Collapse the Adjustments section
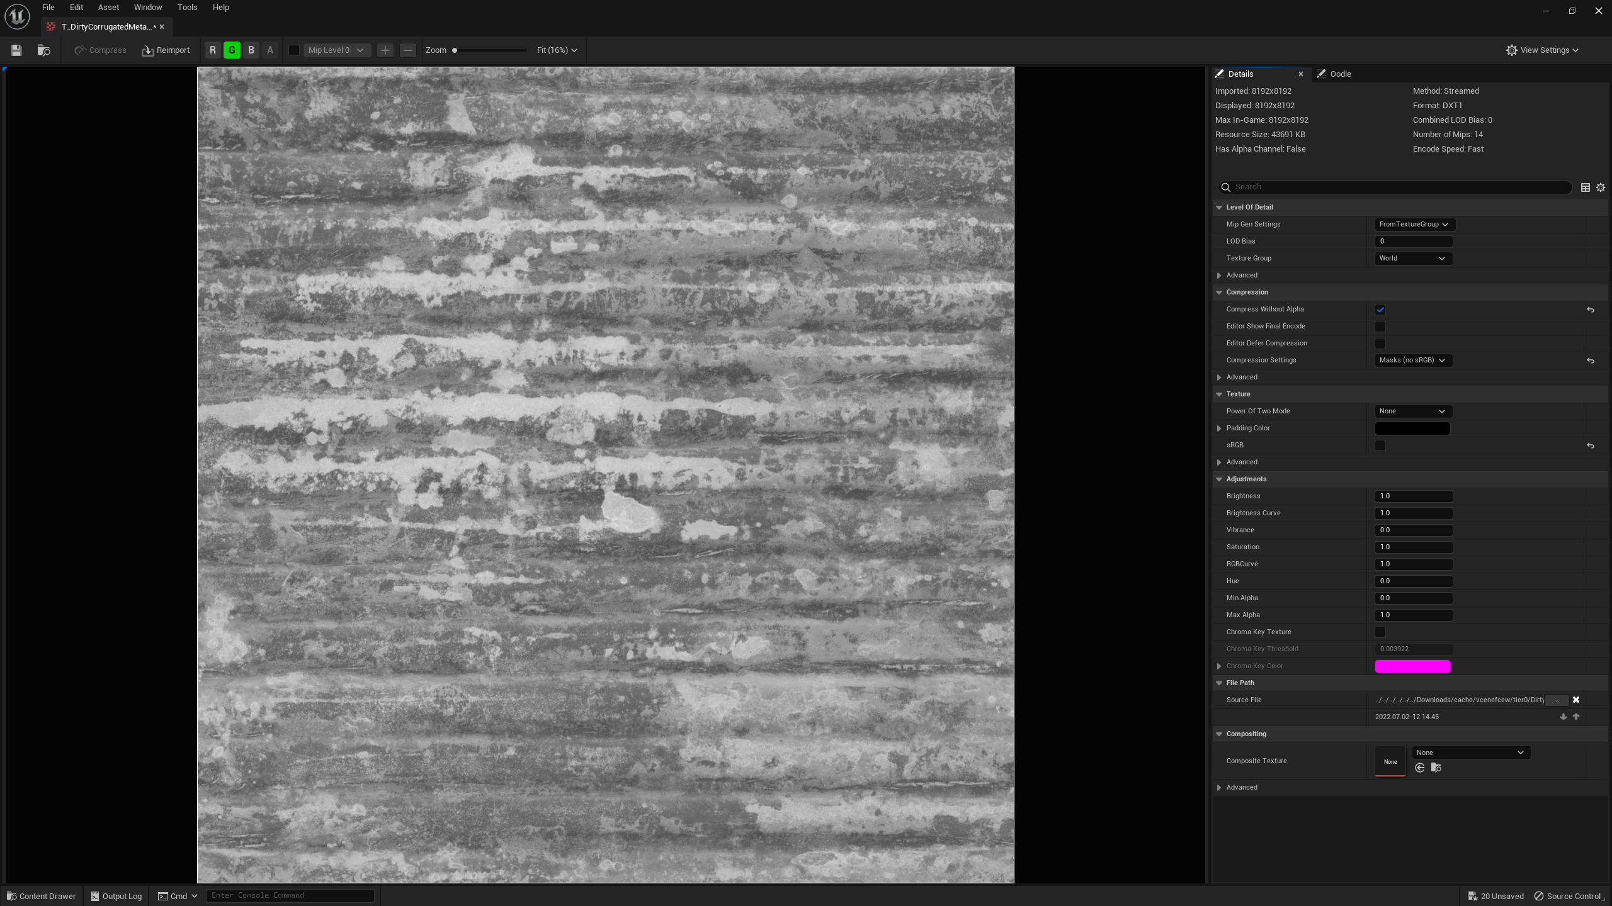 click(1219, 479)
